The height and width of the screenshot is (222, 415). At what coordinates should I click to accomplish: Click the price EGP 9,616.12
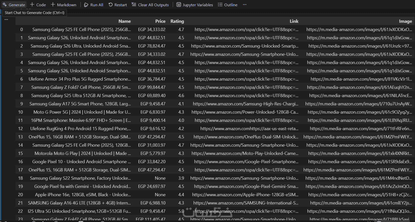(153, 129)
